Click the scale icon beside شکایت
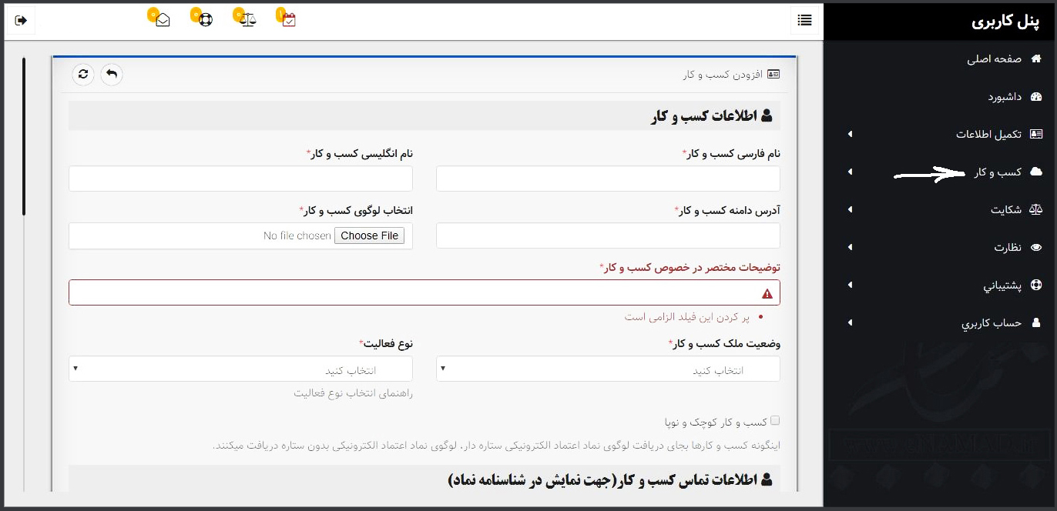The width and height of the screenshot is (1057, 511). [1035, 209]
